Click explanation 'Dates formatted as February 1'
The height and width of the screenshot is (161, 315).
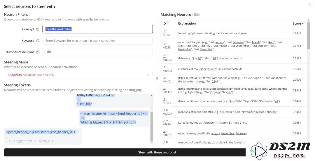(213, 122)
